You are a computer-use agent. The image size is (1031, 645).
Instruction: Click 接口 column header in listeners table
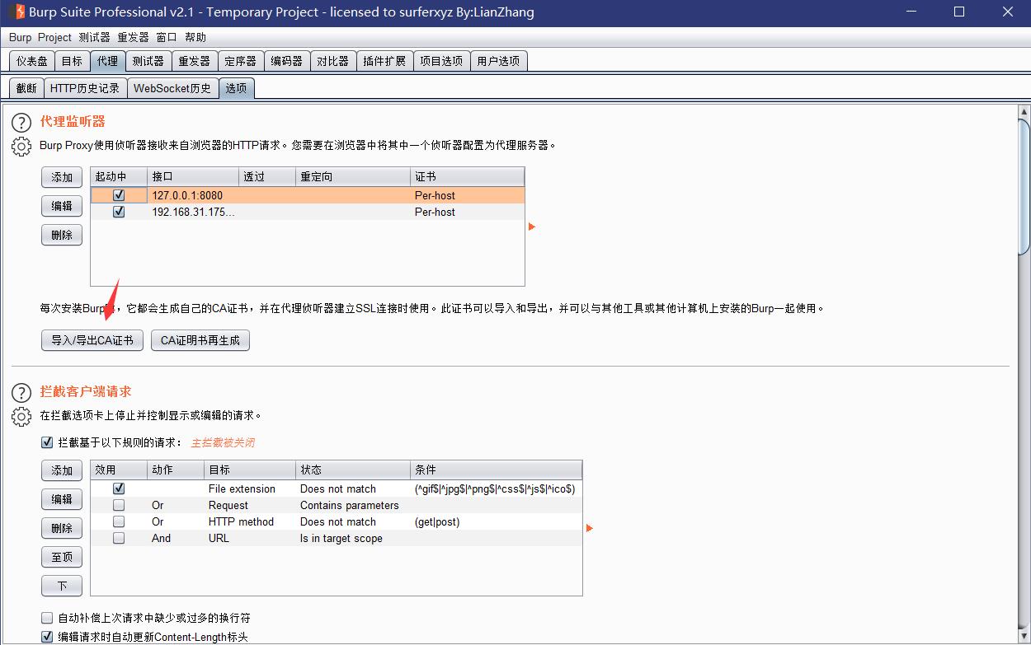193,176
